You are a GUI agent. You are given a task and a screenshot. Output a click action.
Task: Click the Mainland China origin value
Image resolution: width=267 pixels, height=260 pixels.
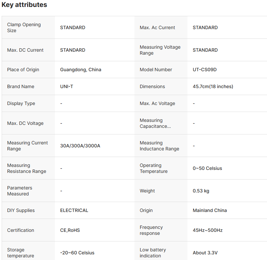[210, 210]
